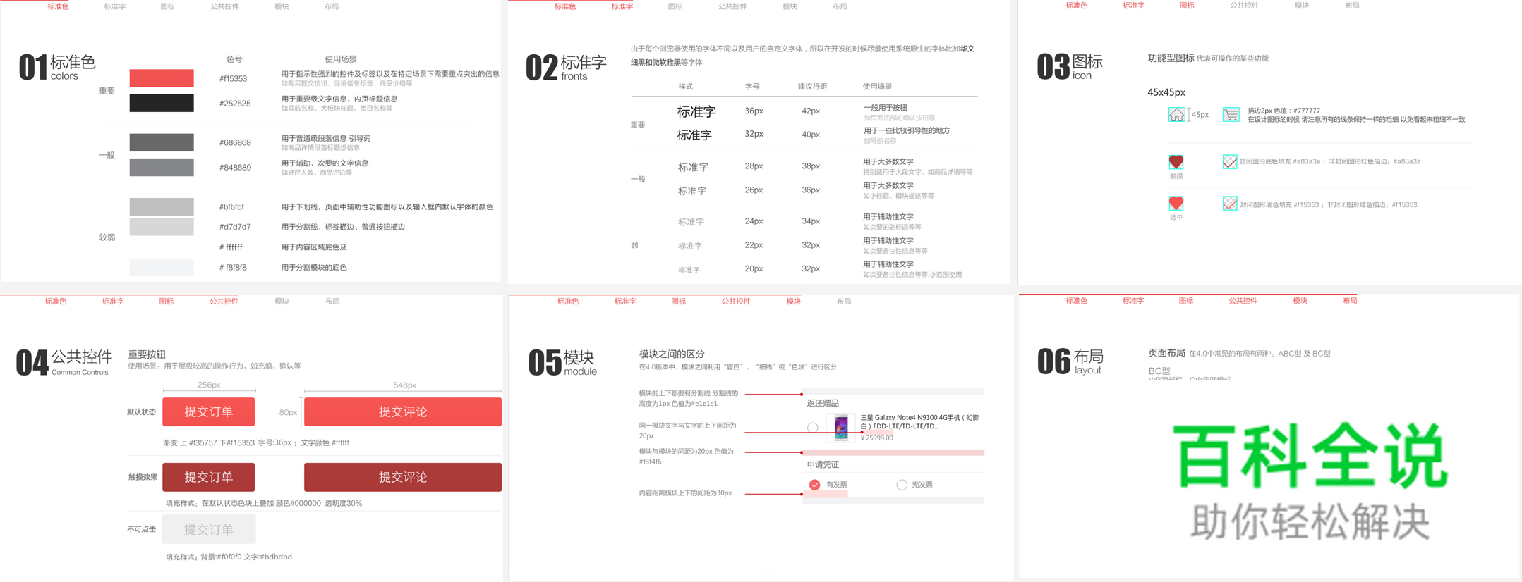Viewport: 1522px width, 582px height.
Task: Click the #f15353 red color swatch
Action: pyautogui.click(x=162, y=78)
